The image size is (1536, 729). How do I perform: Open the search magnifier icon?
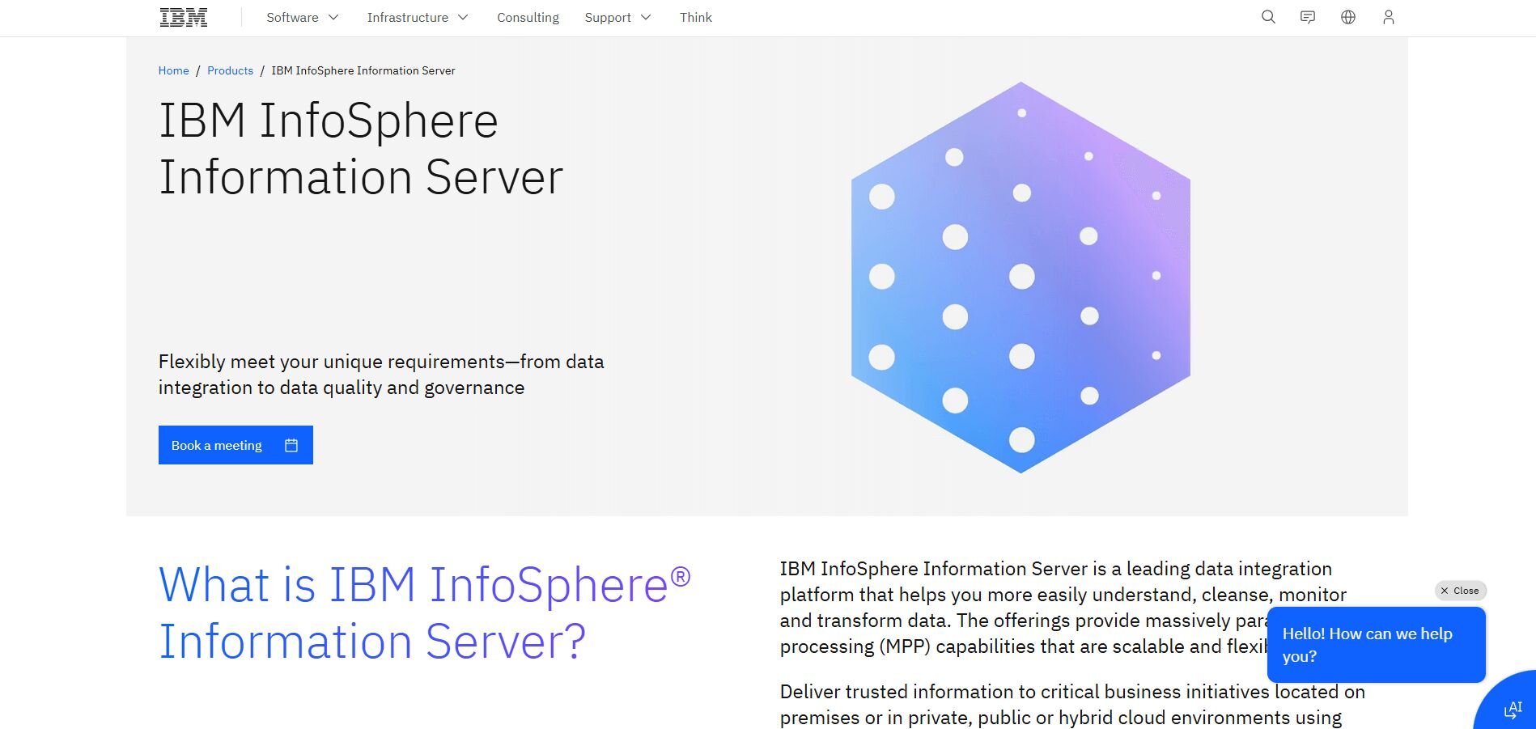pos(1268,17)
